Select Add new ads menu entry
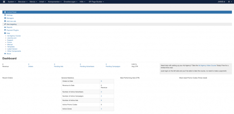Image resolution: width=234 pixels, height=114 pixels. pyautogui.click(x=11, y=21)
